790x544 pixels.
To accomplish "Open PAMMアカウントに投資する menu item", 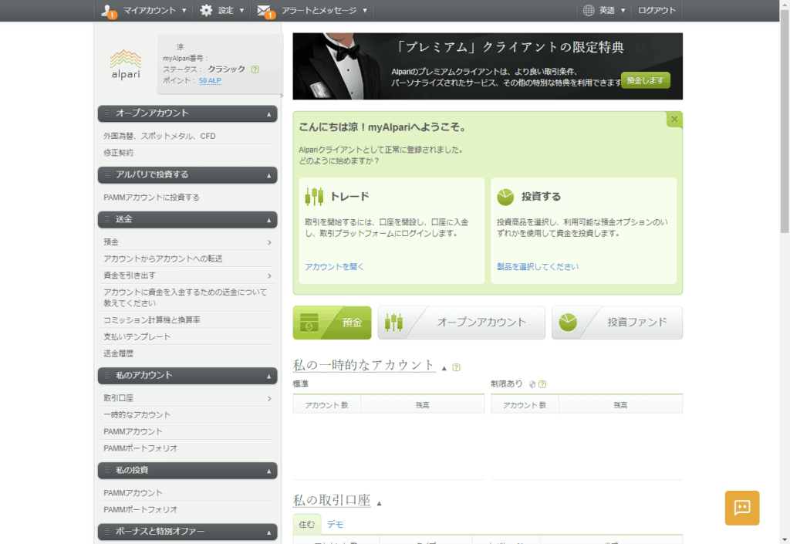I will click(x=152, y=198).
